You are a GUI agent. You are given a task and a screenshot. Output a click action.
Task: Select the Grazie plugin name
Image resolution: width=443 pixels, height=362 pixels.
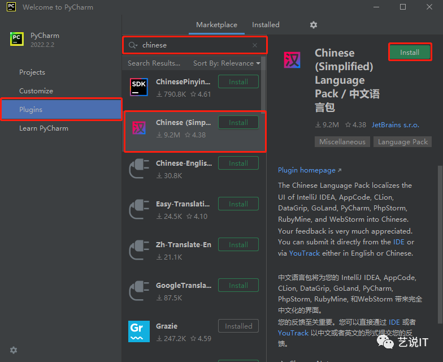click(x=167, y=326)
